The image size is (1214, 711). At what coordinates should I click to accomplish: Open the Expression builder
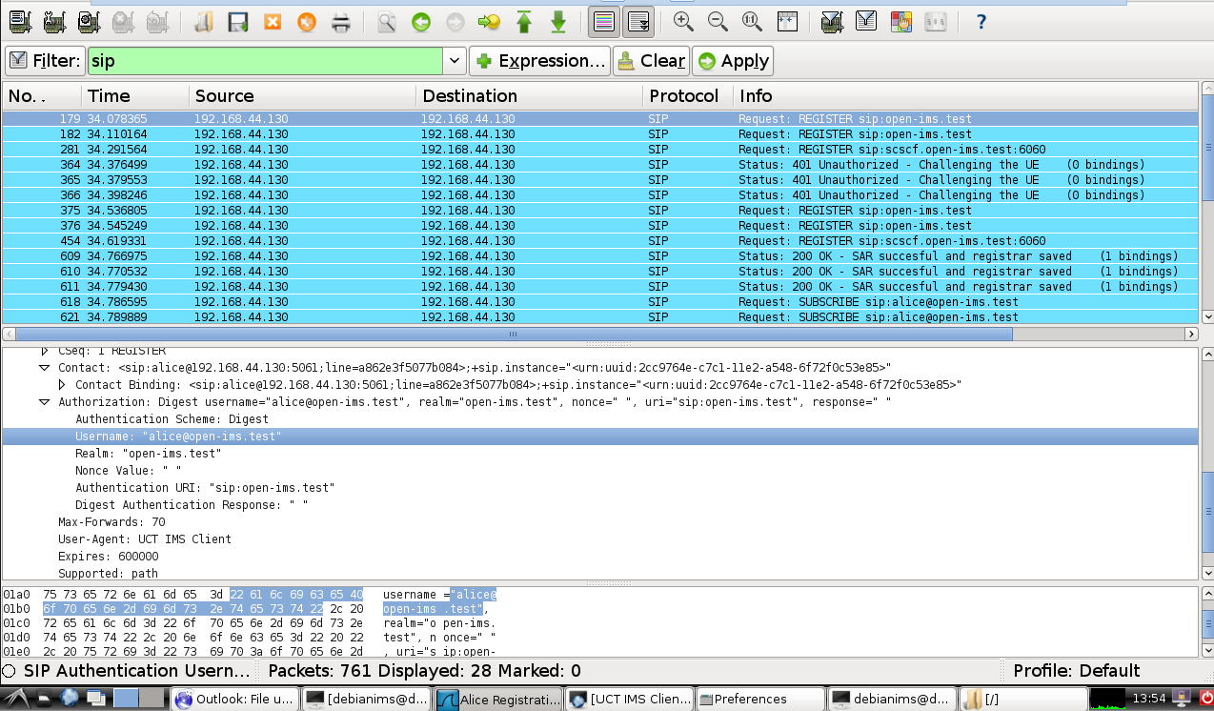click(x=539, y=61)
